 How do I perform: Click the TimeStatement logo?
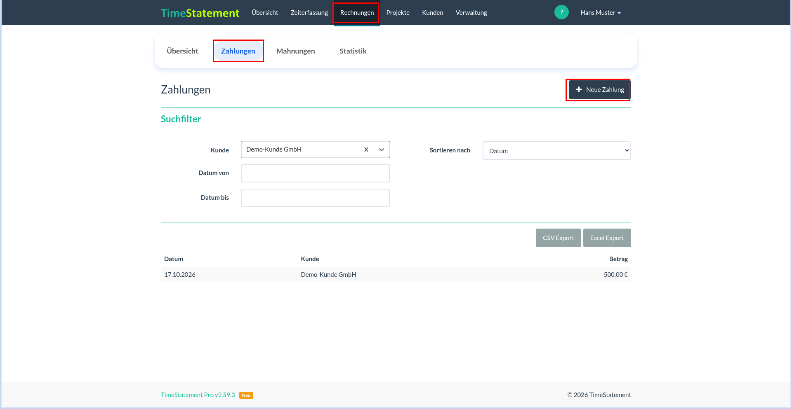pyautogui.click(x=200, y=13)
